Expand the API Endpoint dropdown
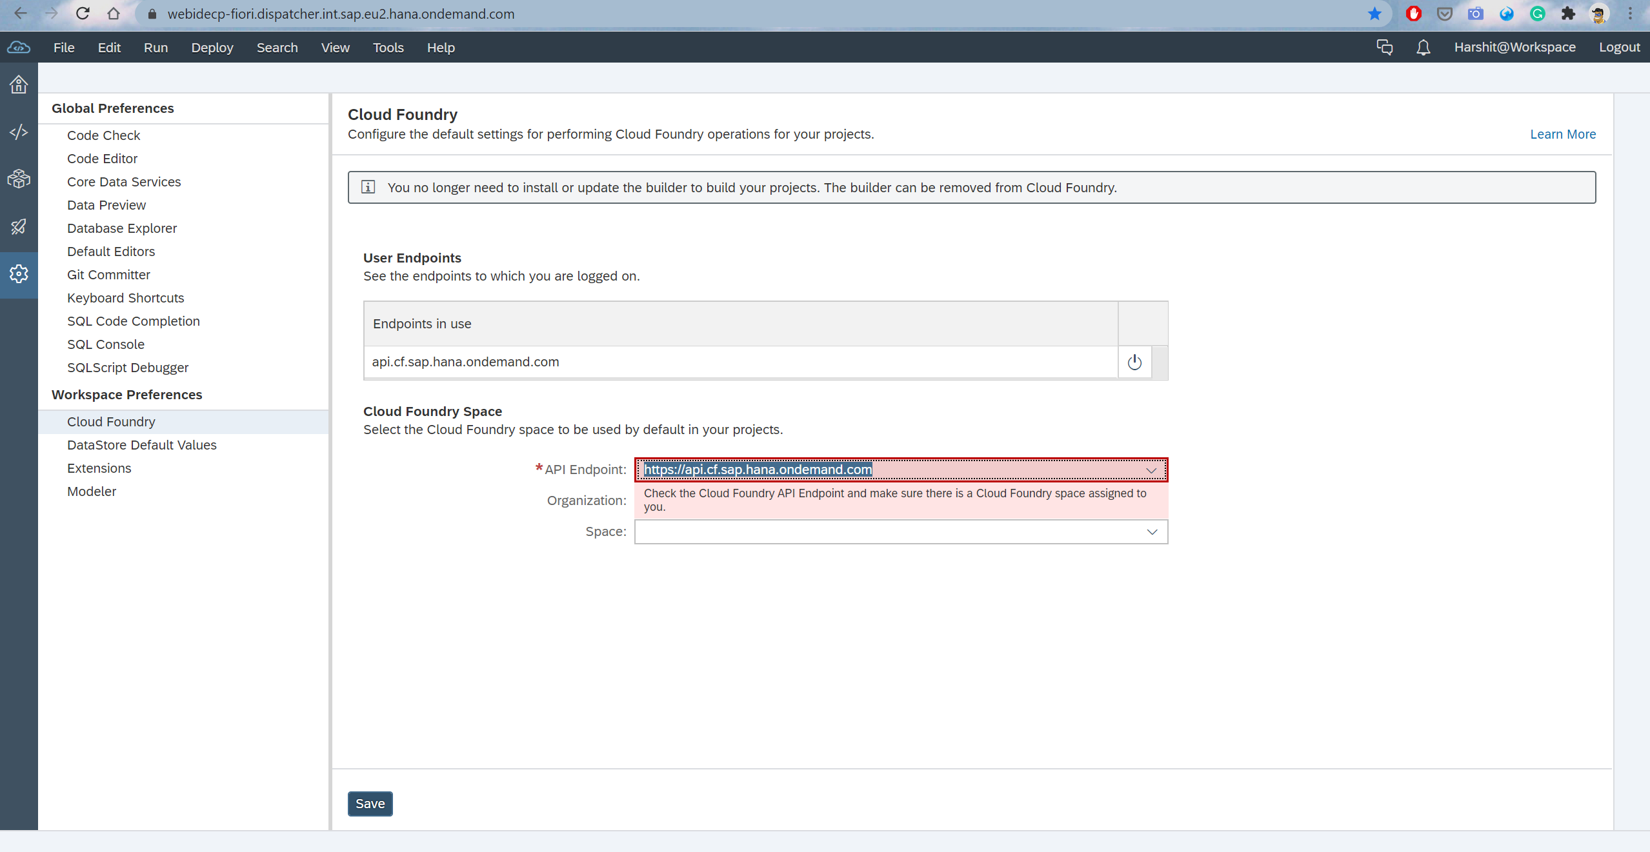Viewport: 1650px width, 852px height. click(x=1152, y=470)
